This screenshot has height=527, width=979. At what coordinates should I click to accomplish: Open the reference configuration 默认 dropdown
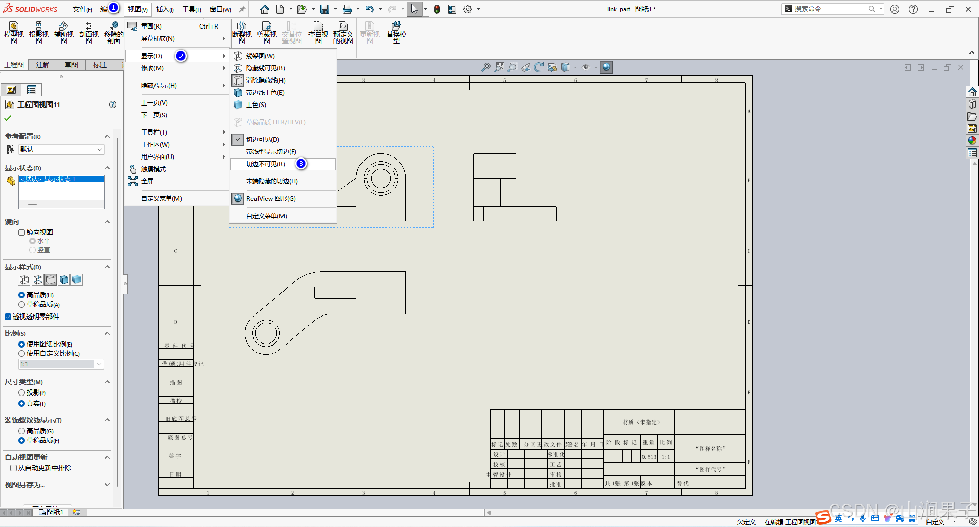point(61,149)
